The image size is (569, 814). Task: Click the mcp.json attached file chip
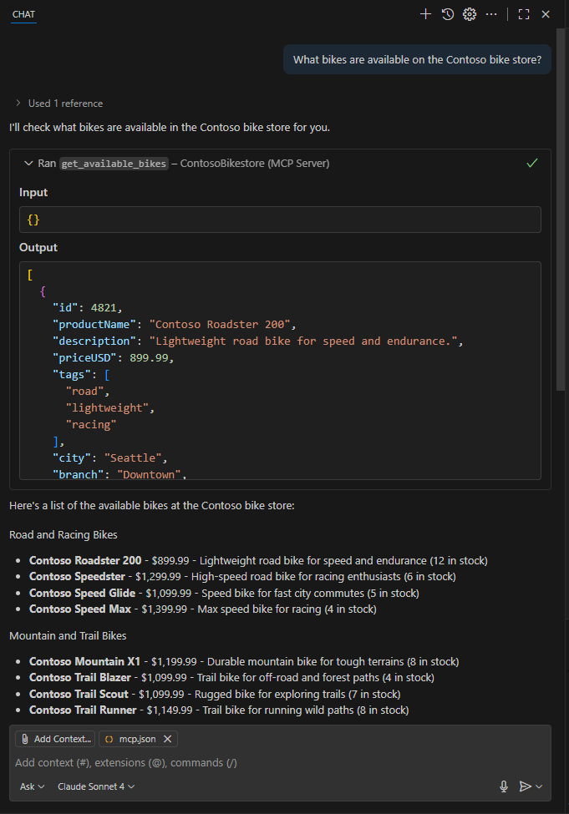point(131,739)
